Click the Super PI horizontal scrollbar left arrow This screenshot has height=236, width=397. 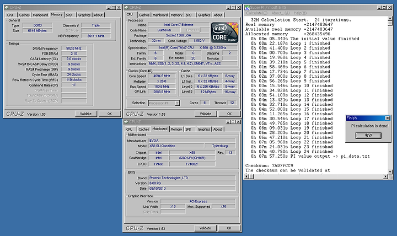246,176
